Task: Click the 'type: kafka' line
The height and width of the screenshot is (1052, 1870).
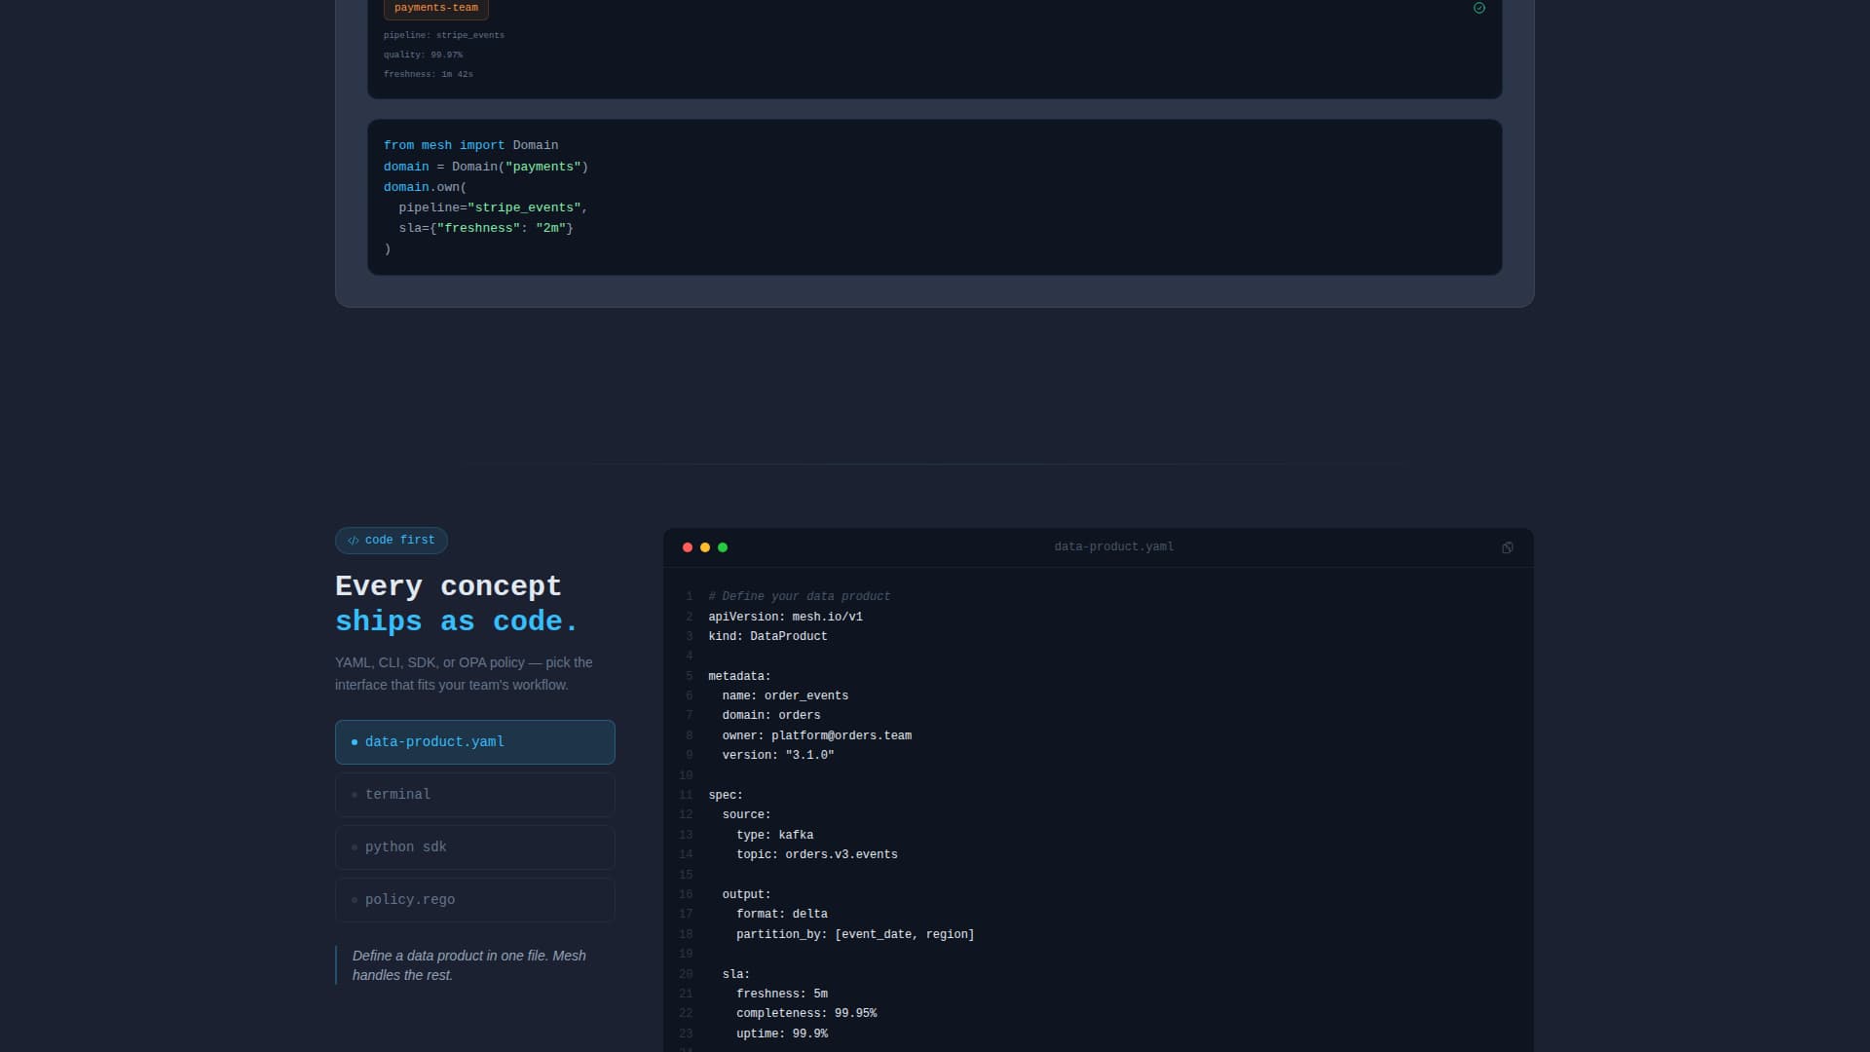Action: [x=775, y=835]
